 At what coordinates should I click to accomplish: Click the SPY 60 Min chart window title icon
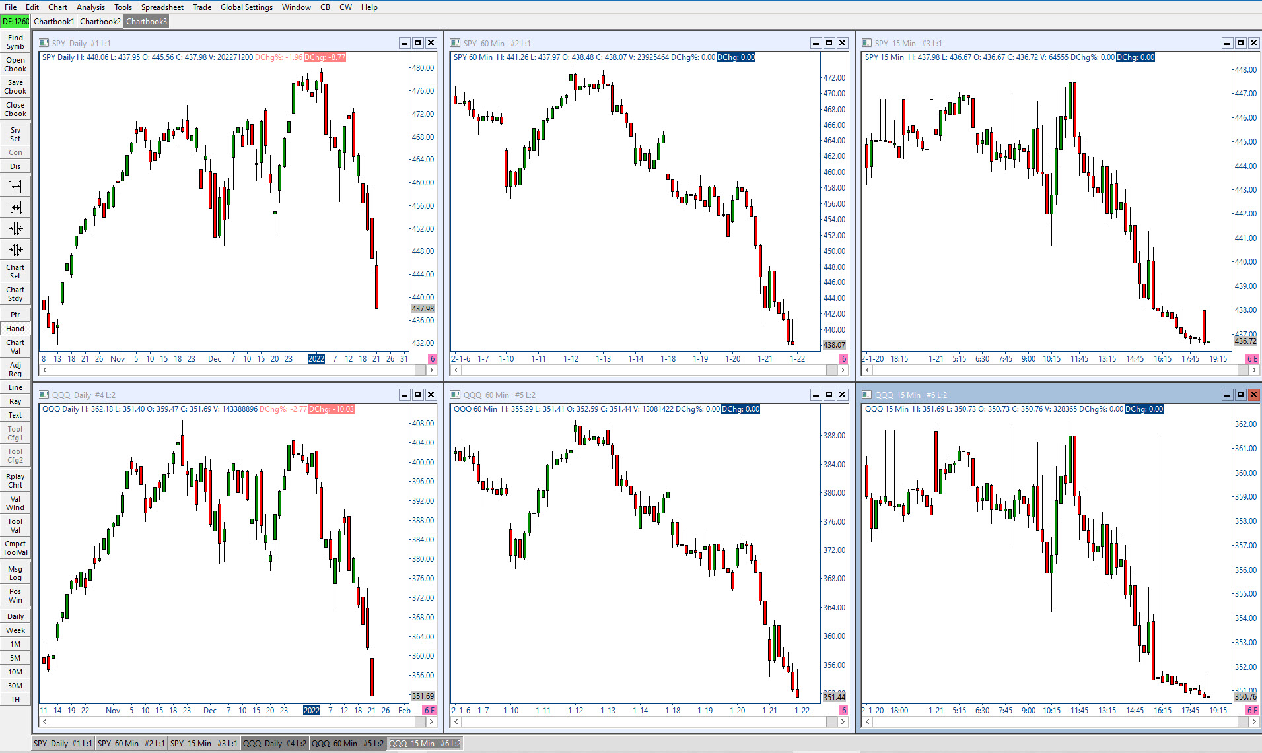pos(455,43)
